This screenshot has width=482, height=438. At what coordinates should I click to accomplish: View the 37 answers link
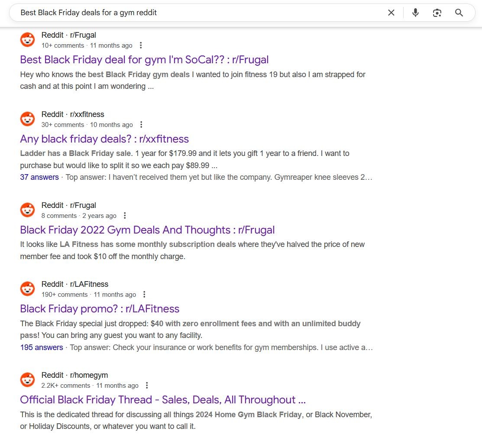pyautogui.click(x=39, y=177)
